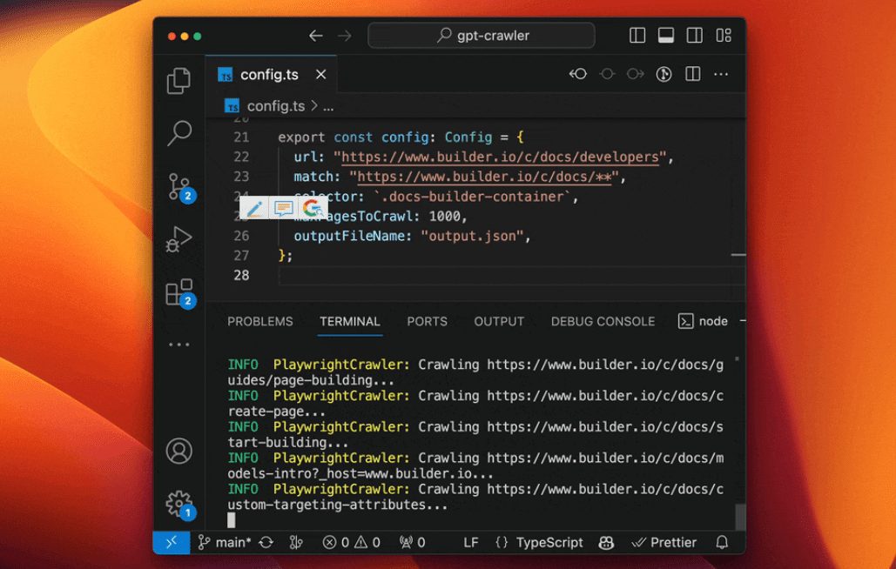Toggle the bottom panel layout icon
Image resolution: width=896 pixels, height=569 pixels.
click(666, 36)
